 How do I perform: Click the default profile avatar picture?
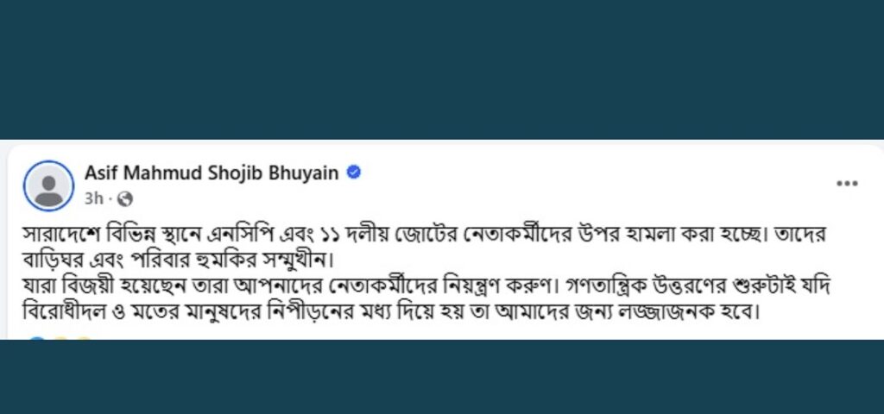tap(48, 185)
